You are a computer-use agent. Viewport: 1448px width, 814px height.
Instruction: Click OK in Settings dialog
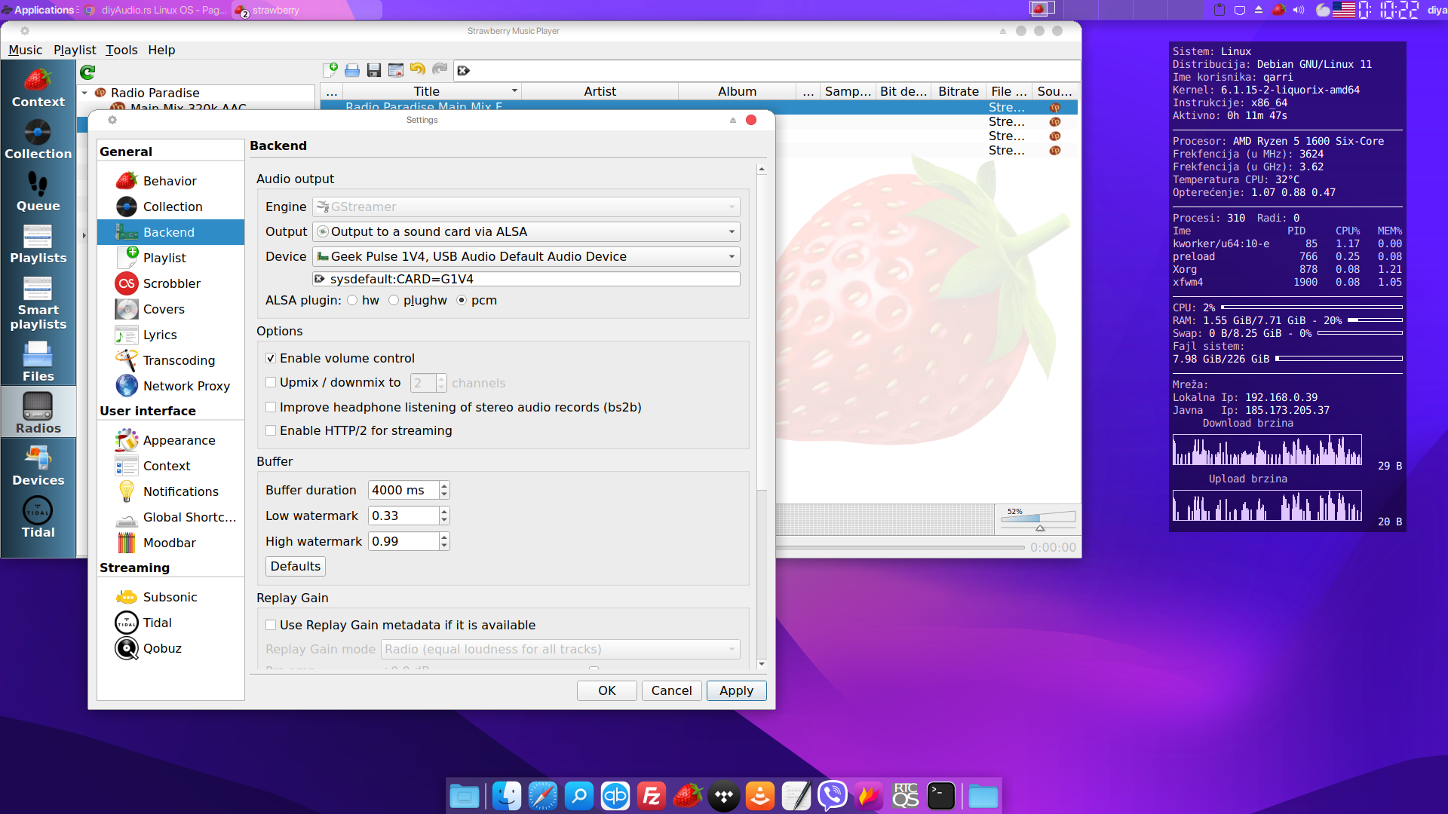[607, 690]
